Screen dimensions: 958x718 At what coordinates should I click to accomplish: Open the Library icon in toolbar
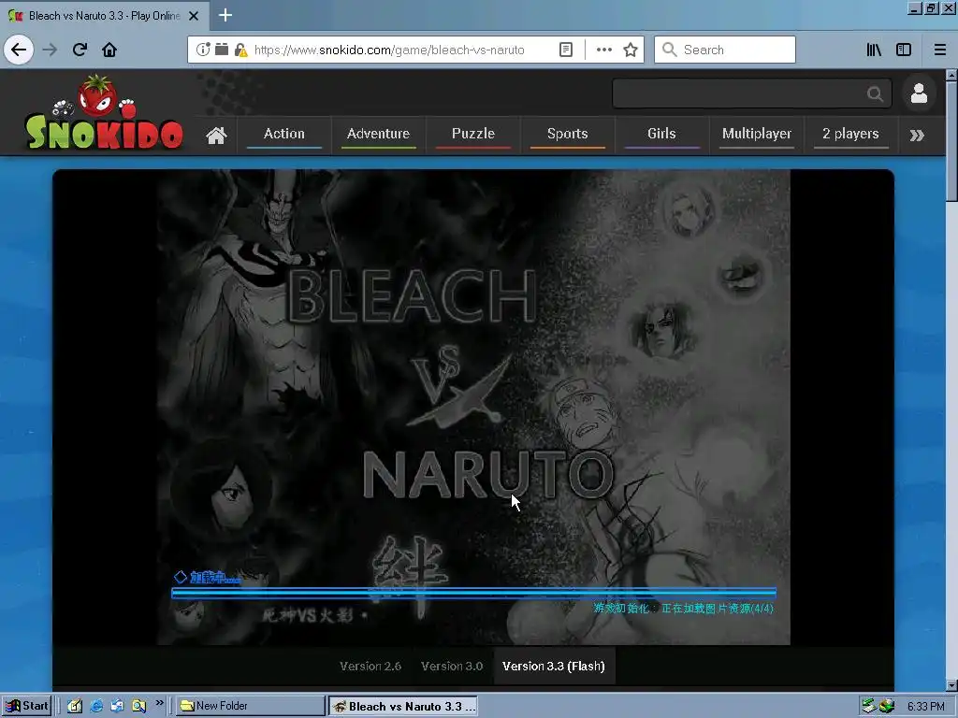pyautogui.click(x=874, y=50)
